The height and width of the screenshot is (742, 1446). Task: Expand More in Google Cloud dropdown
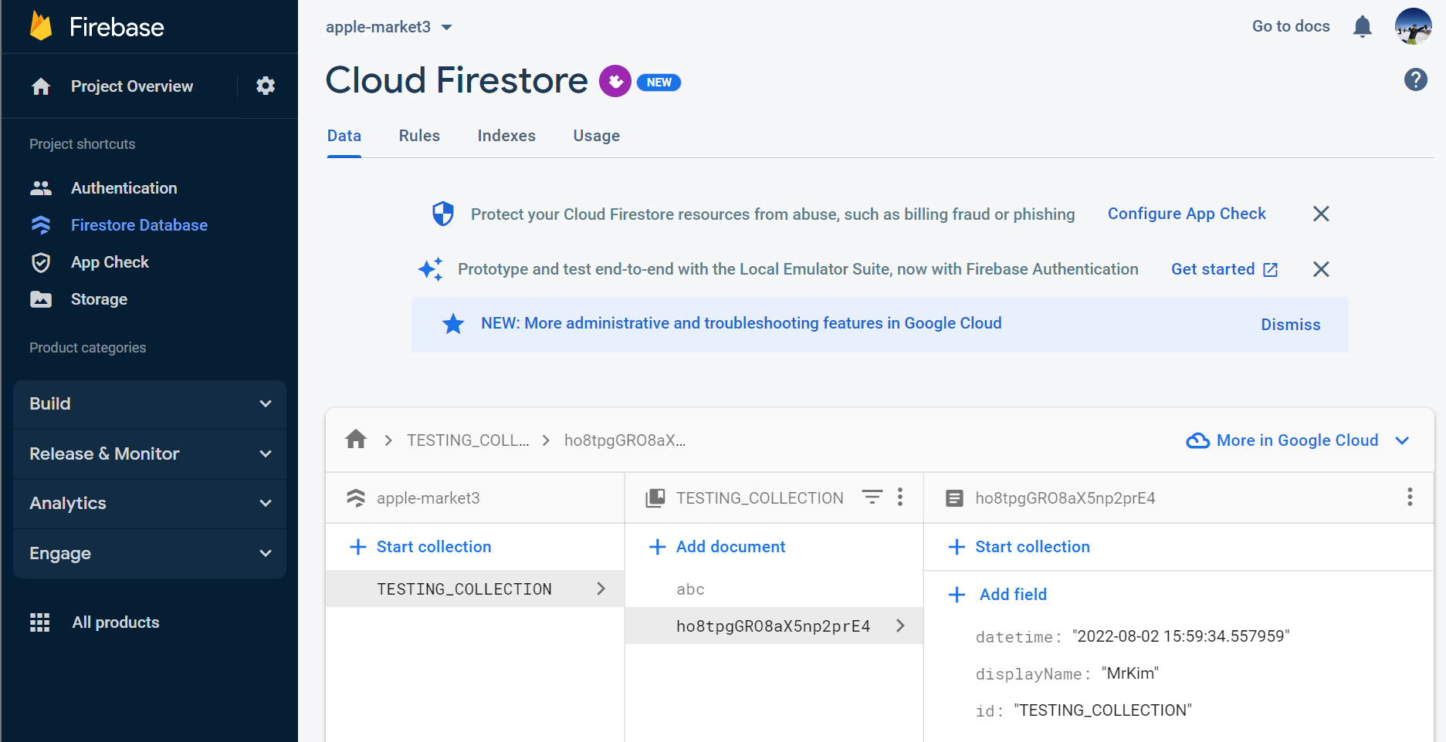pos(1403,440)
